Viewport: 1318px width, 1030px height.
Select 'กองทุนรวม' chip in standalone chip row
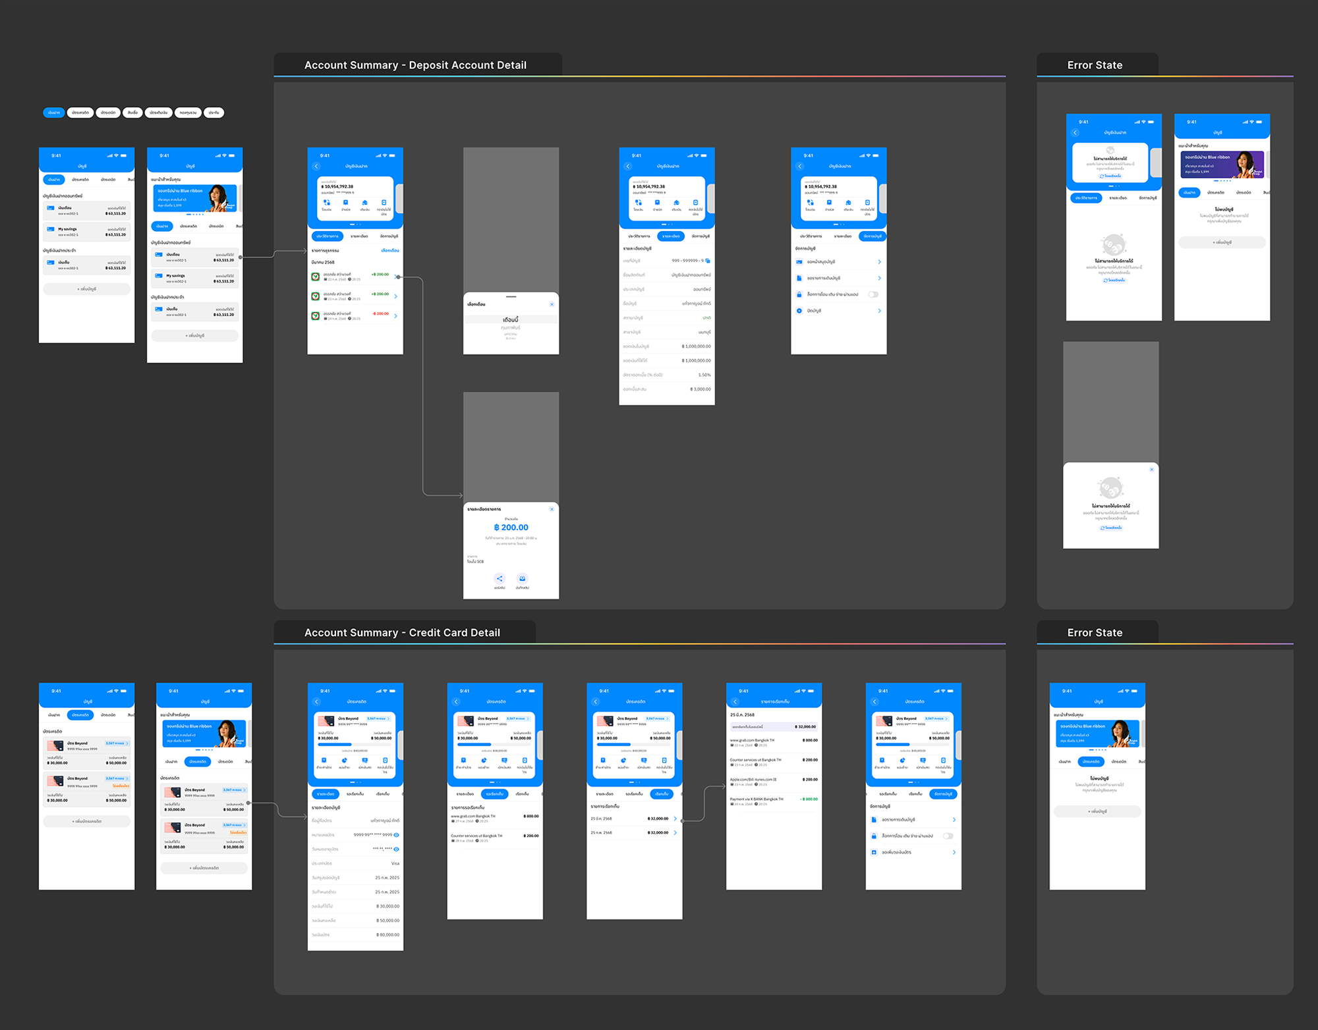(188, 113)
